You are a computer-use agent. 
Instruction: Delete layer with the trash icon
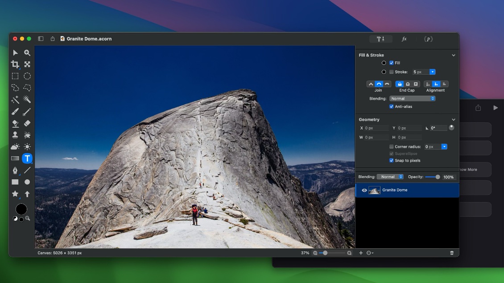[452, 253]
